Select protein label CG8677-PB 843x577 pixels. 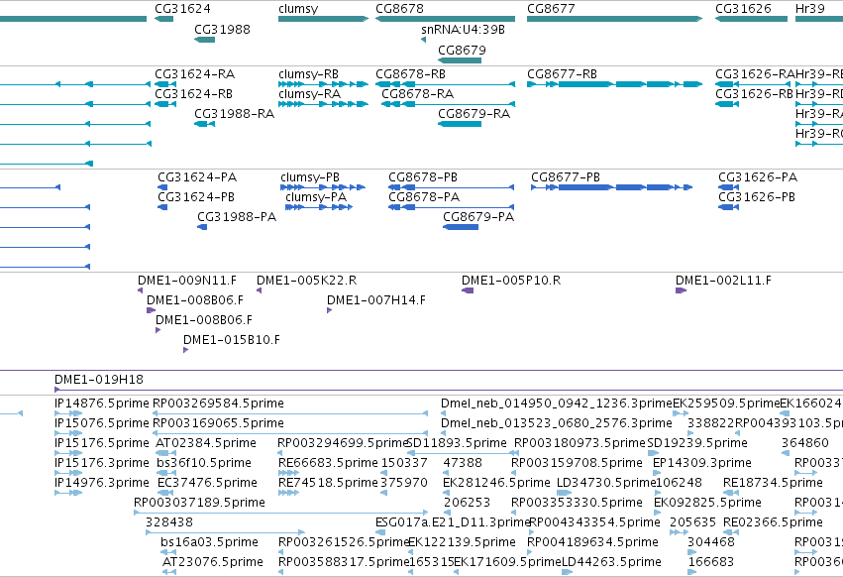[566, 177]
